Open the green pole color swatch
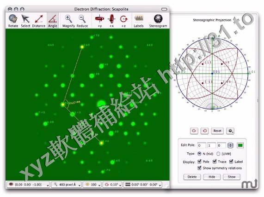This screenshot has width=264, height=197. tap(240, 145)
